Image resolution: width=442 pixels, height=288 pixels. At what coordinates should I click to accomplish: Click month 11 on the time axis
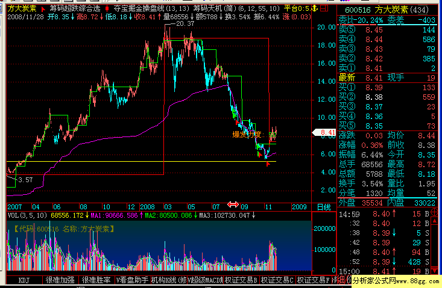pyautogui.click(x=268, y=207)
